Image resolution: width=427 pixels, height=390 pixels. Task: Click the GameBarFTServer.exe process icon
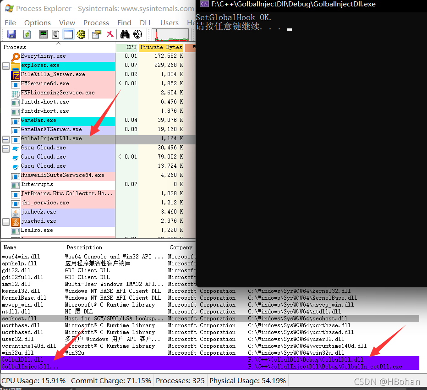click(16, 130)
